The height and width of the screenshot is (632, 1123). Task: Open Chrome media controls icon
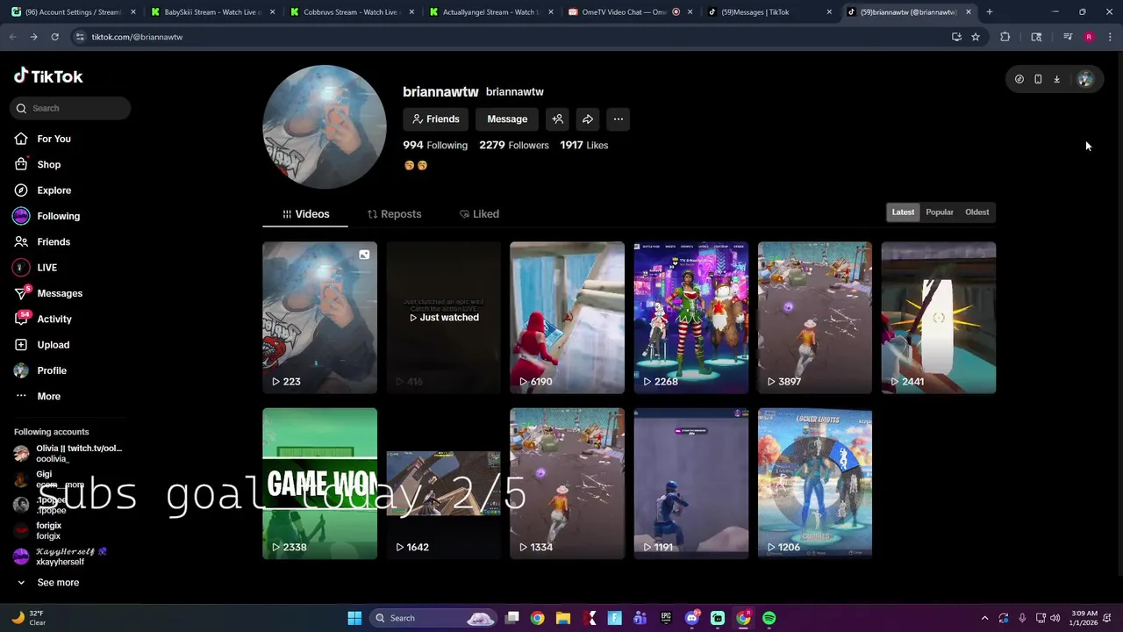point(1068,37)
